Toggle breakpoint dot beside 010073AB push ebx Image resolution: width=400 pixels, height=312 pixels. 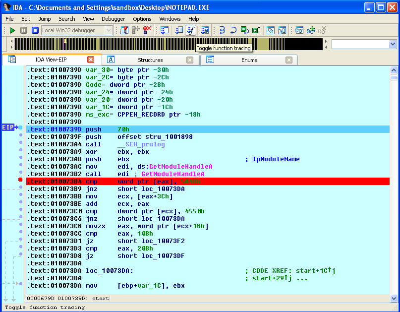21,157
